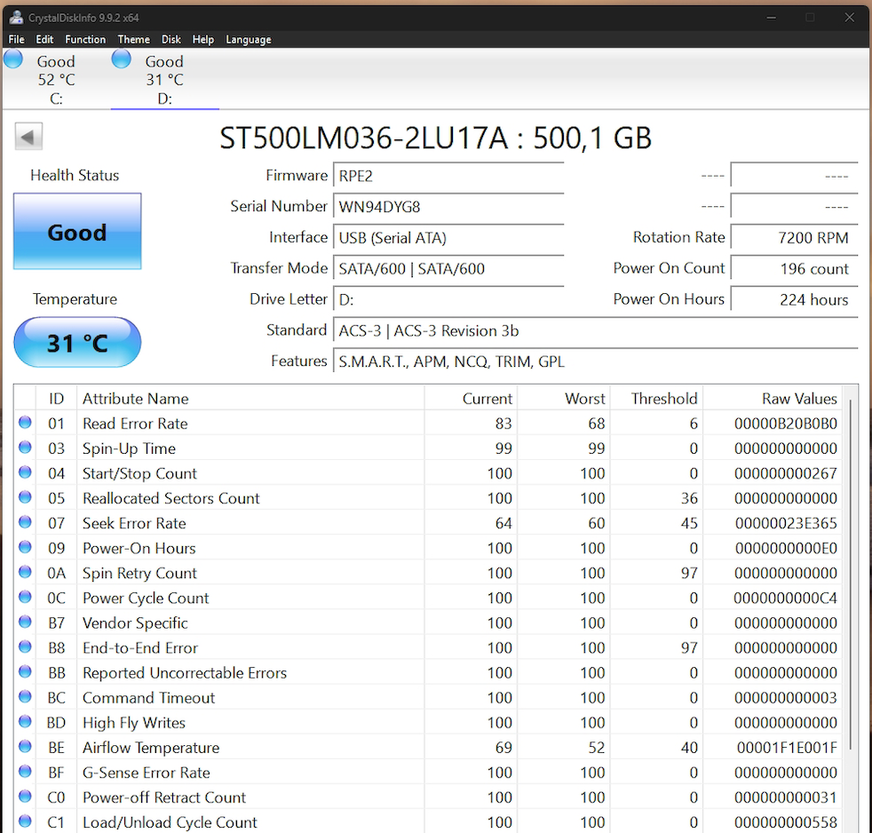The image size is (872, 833).
Task: Click the Interface field USB (Serial ATA)
Action: [x=448, y=238]
